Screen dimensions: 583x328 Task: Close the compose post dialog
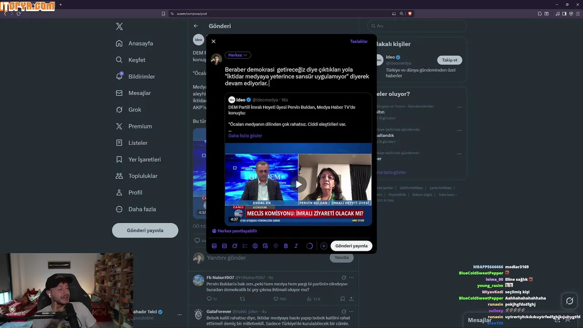(213, 41)
